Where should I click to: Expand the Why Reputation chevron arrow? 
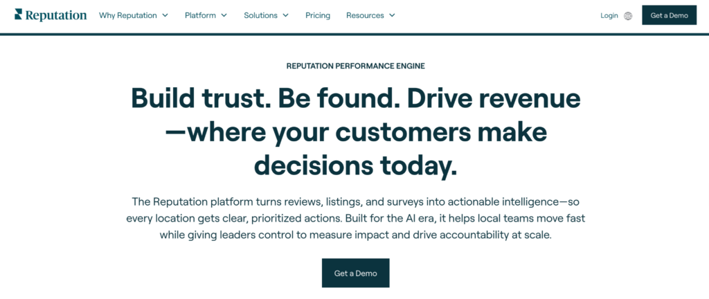[x=165, y=15]
